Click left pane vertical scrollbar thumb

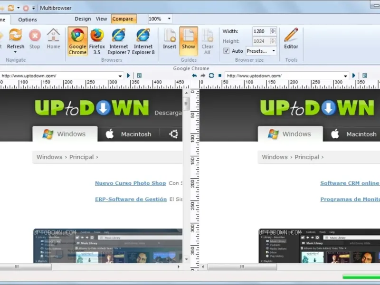pos(186,104)
